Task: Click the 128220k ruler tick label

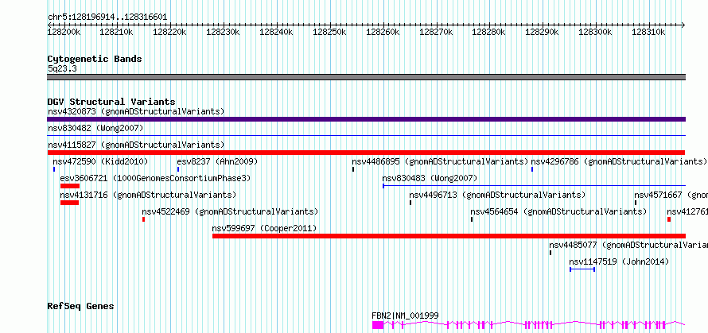Action: pos(169,32)
